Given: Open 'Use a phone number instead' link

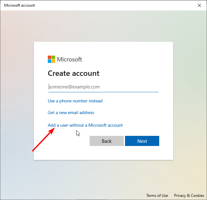Looking at the screenshot, I should [75, 101].
